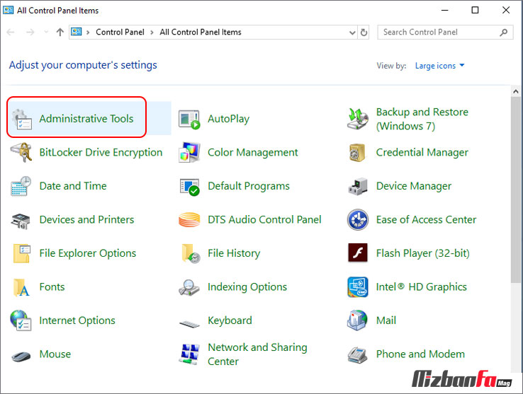This screenshot has height=394, width=523.
Task: Click the Network and Sharing Center link
Action: (257, 354)
